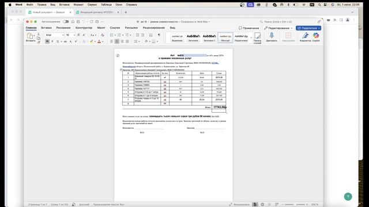Screen dimensions: 369x207
Task: Apply the Обычный style
Action: tap(225, 38)
